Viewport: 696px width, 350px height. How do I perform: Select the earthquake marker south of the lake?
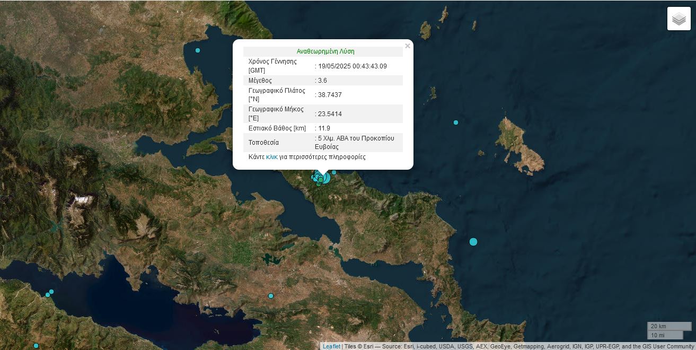271,296
